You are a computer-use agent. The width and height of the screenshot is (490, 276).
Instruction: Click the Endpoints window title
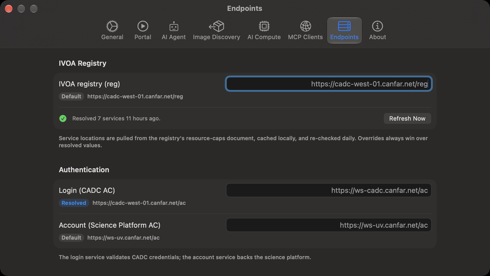coord(244,8)
